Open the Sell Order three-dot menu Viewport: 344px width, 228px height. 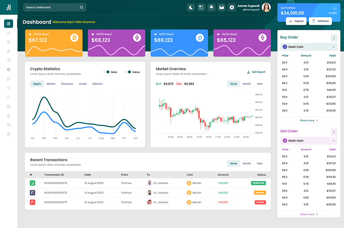(334, 132)
